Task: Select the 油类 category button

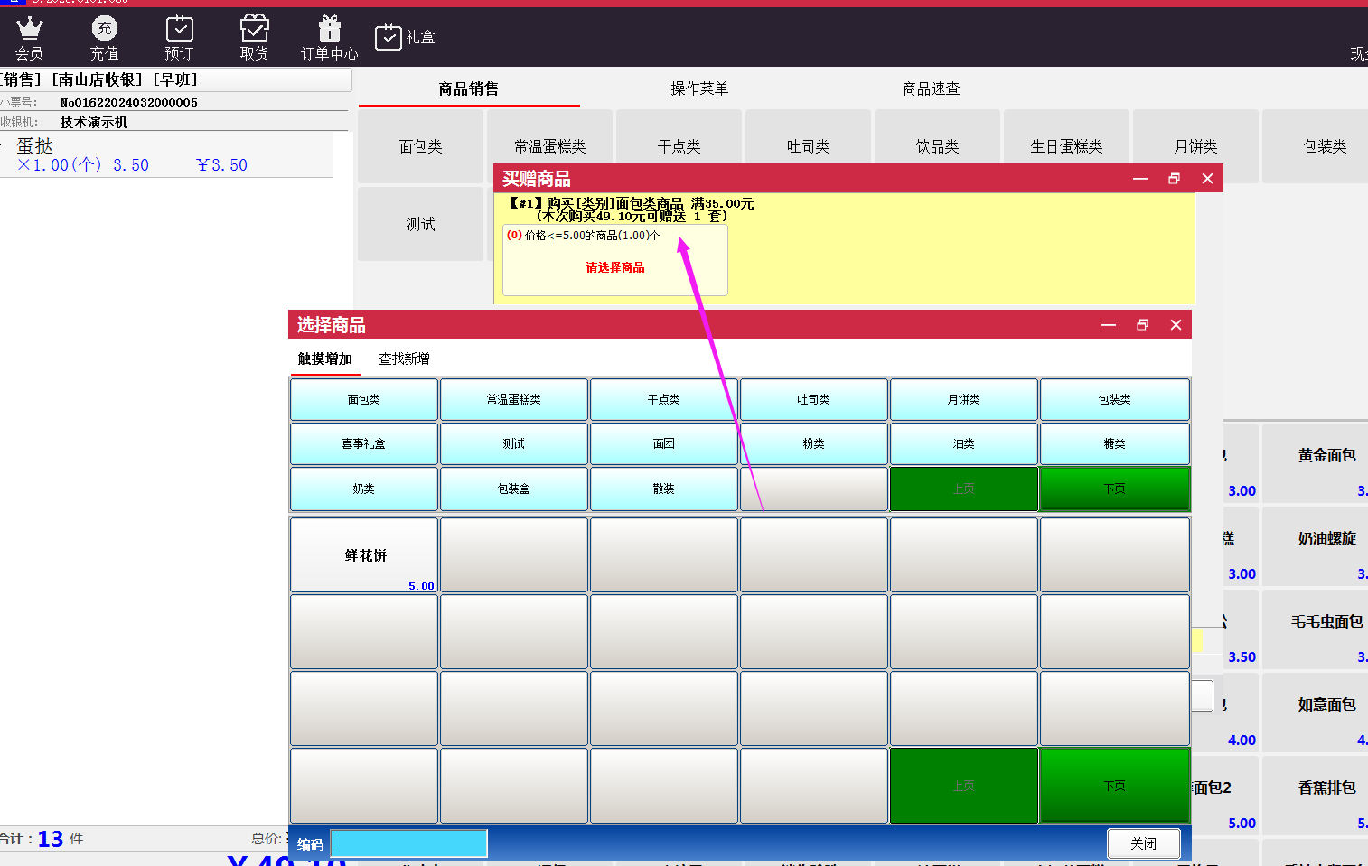Action: click(964, 443)
